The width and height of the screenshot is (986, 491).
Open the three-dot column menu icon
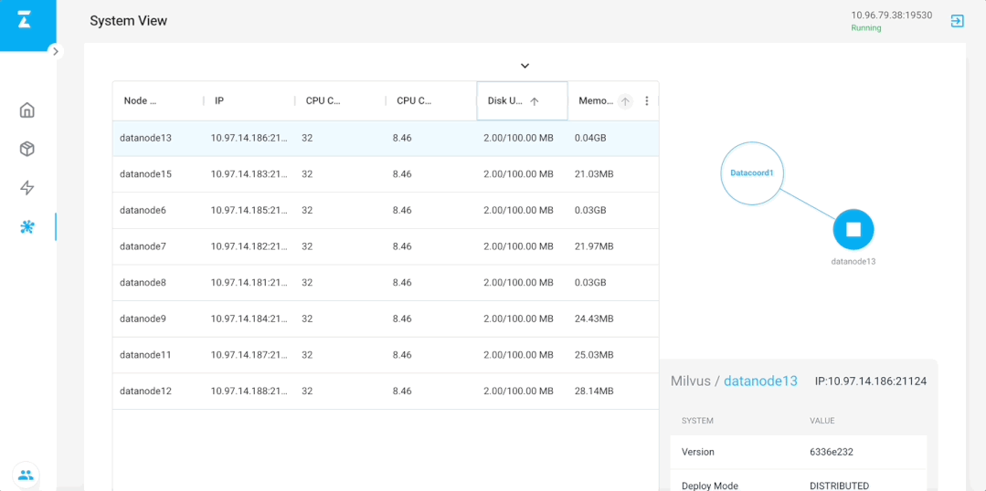(x=646, y=101)
